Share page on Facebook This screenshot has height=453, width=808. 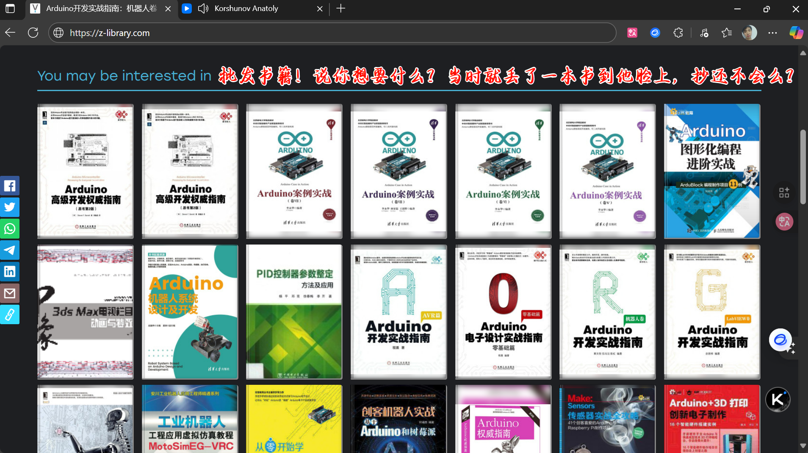(10, 186)
